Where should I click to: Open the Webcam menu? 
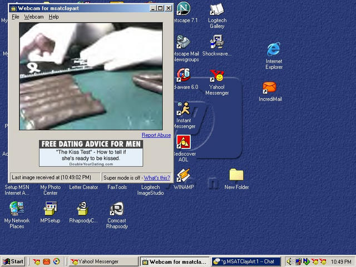[x=34, y=17]
